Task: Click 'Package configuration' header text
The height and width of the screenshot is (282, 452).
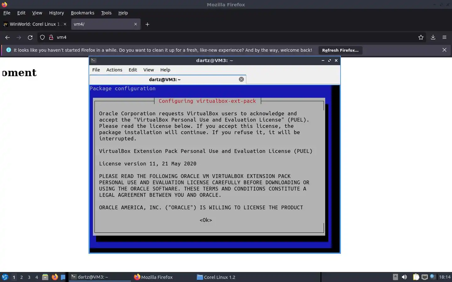Action: point(123,88)
